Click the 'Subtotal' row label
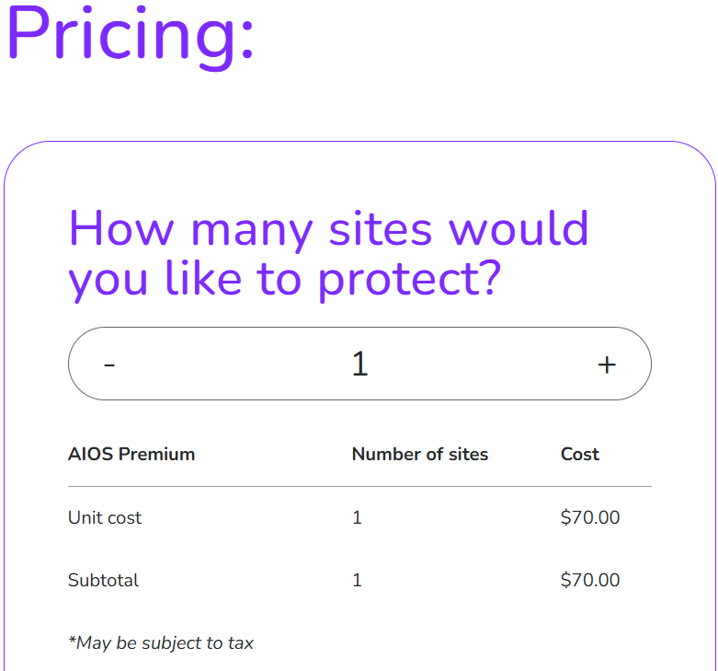 click(103, 580)
